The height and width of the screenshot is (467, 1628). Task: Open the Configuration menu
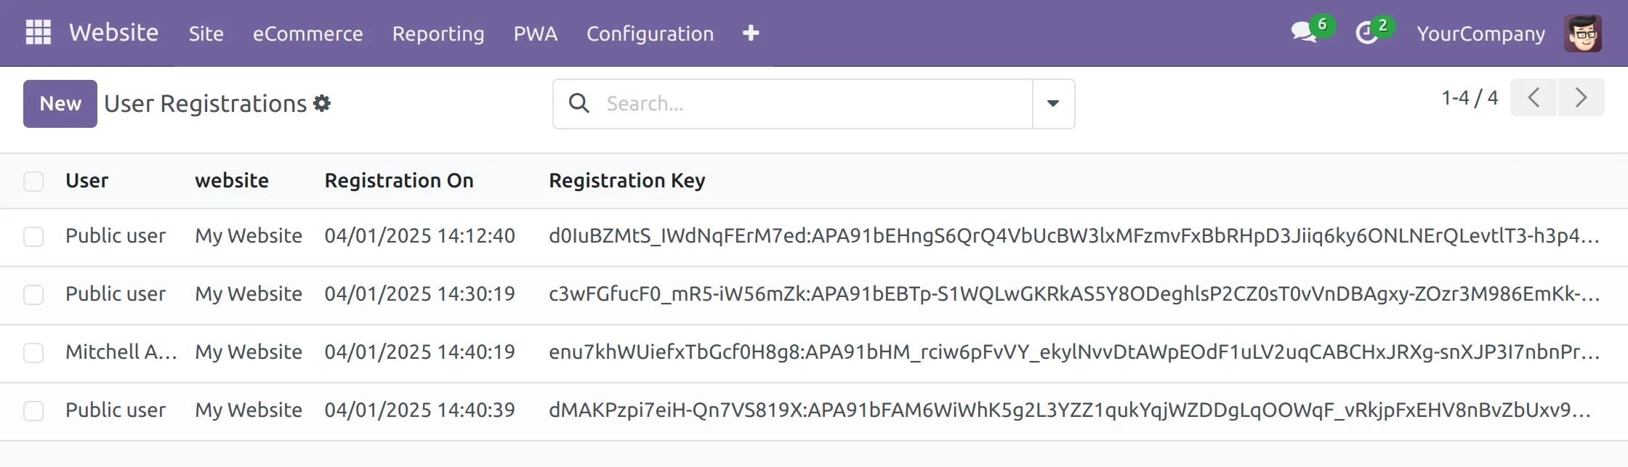pos(650,33)
